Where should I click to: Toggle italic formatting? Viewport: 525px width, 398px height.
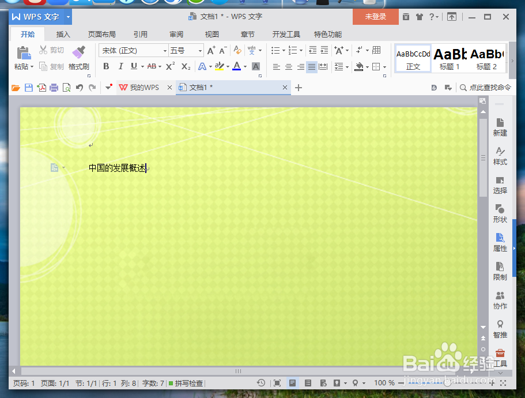[120, 67]
